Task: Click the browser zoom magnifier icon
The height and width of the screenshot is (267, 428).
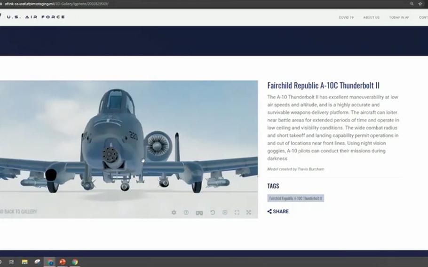Action: (x=412, y=4)
